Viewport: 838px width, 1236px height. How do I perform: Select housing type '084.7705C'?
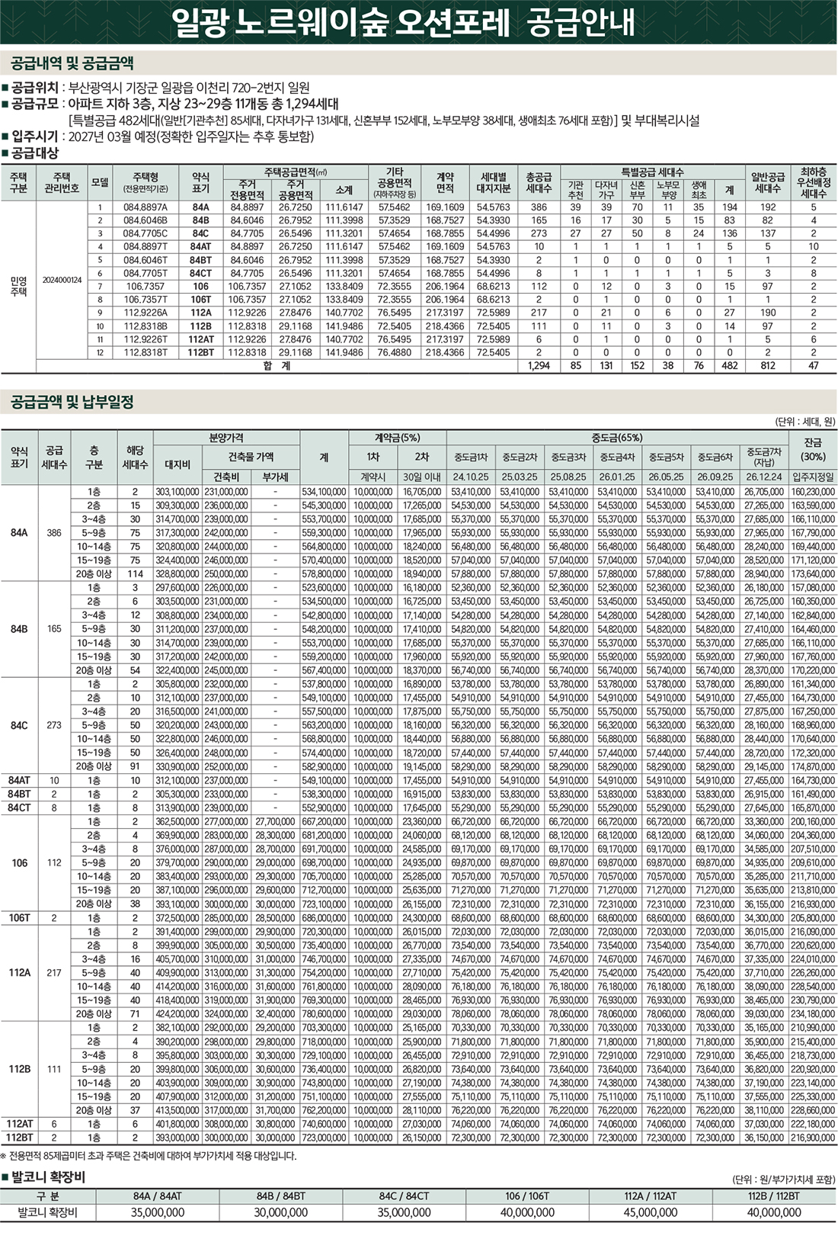(146, 233)
